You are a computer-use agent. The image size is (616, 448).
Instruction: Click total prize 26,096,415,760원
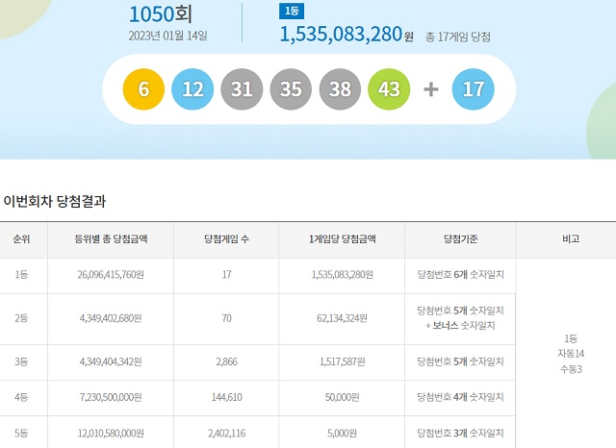point(111,275)
